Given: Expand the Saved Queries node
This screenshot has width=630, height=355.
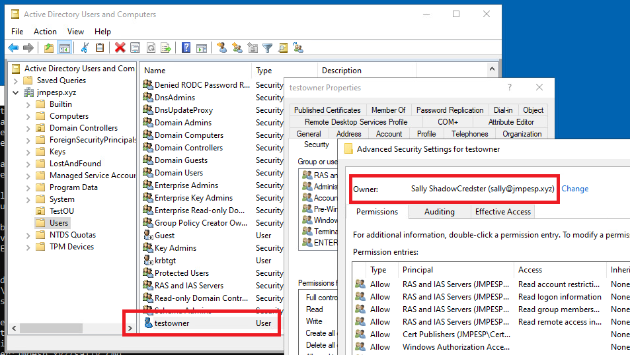Looking at the screenshot, I should pyautogui.click(x=15, y=81).
